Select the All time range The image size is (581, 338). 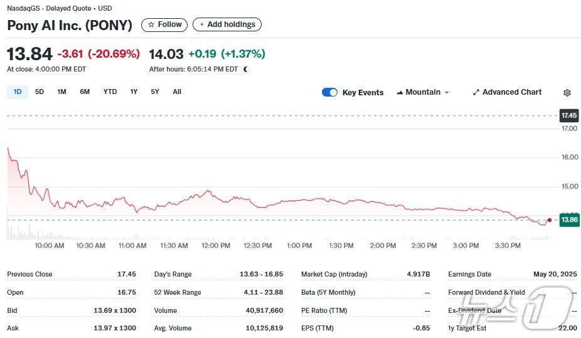177,92
